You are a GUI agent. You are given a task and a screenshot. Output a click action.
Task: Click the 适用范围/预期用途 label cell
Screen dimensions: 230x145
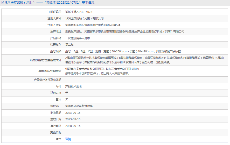click(32, 71)
